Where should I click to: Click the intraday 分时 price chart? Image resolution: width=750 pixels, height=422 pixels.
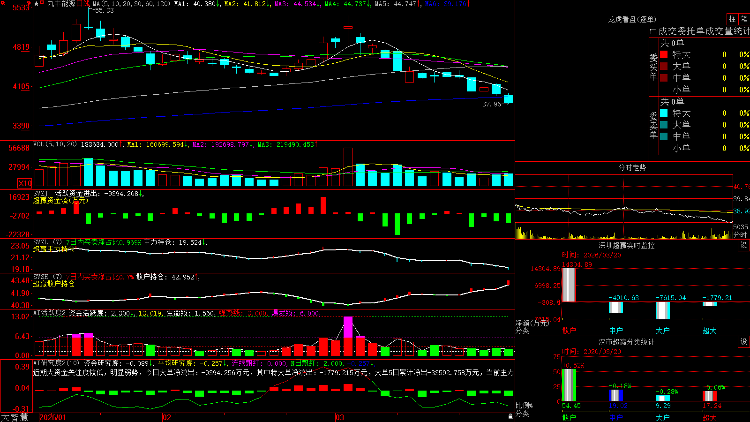click(x=624, y=198)
